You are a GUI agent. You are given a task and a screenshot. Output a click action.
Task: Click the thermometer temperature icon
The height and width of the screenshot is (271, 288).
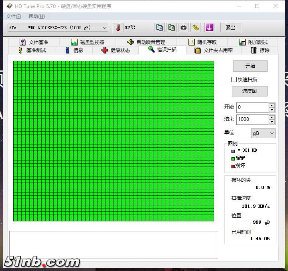[x=118, y=28]
